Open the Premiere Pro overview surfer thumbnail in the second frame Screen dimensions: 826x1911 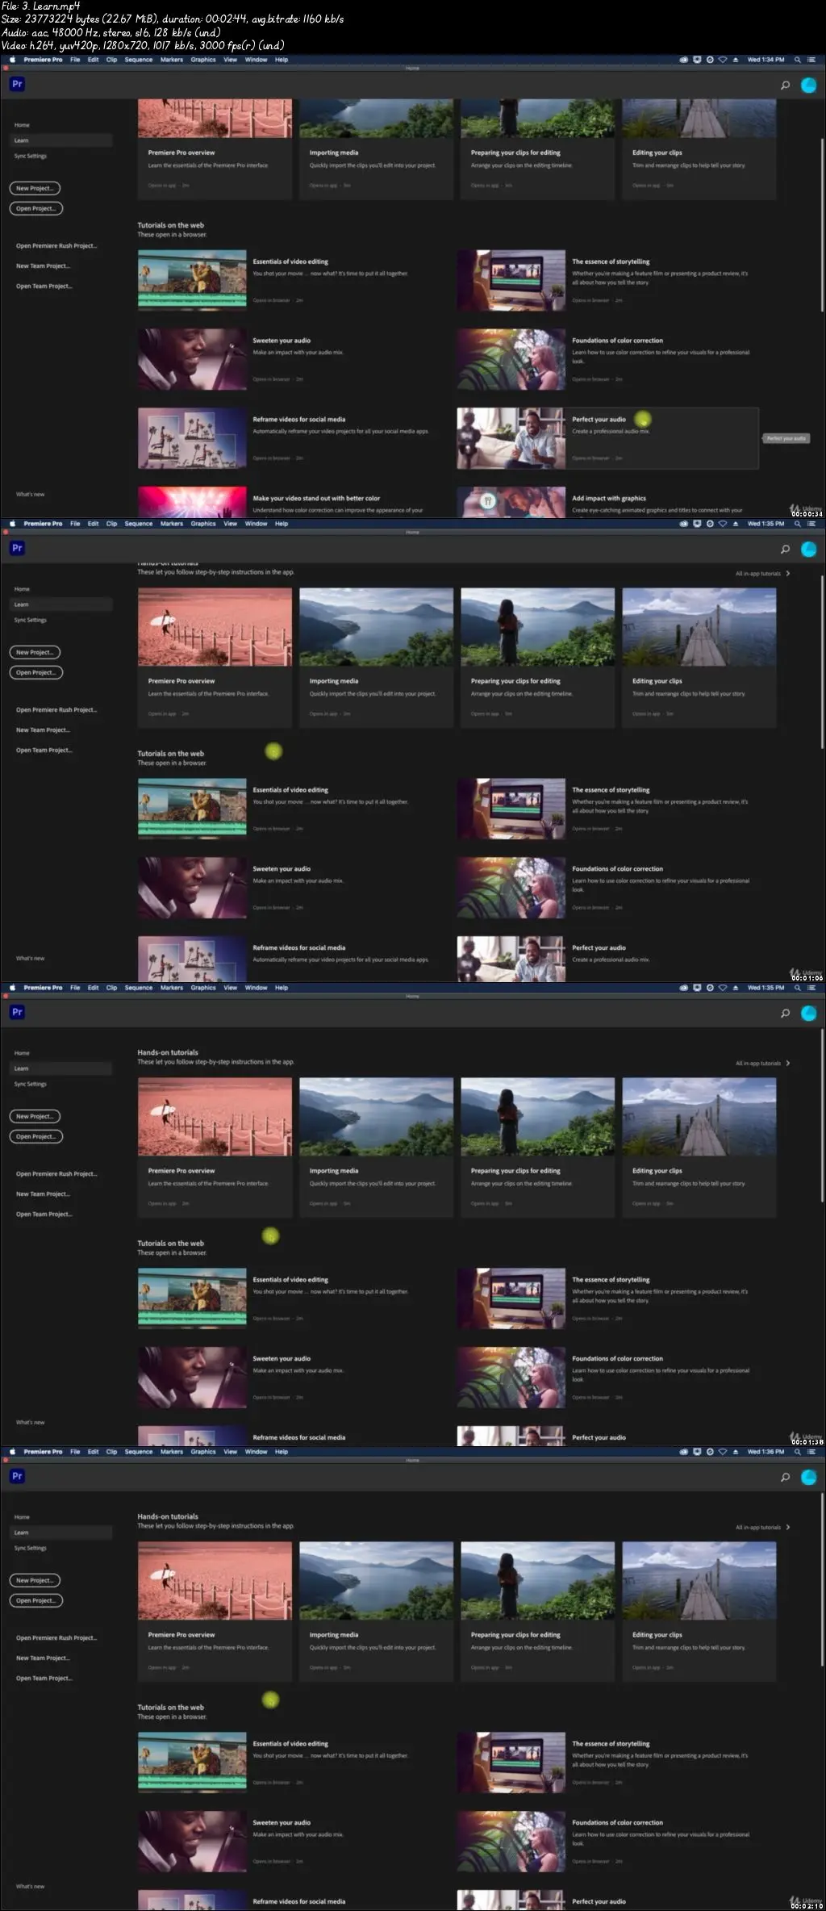(215, 627)
